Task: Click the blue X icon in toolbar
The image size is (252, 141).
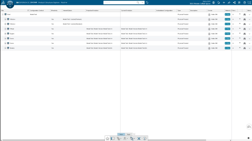Action: coord(139,139)
